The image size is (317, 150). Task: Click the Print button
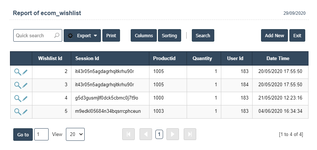click(111, 36)
